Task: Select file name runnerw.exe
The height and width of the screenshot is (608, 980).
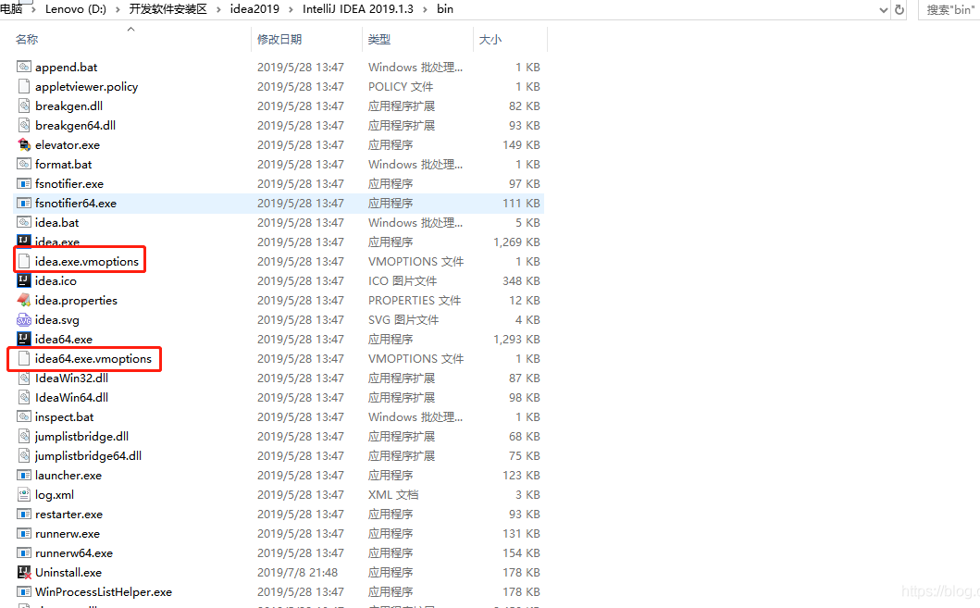Action: click(x=68, y=534)
